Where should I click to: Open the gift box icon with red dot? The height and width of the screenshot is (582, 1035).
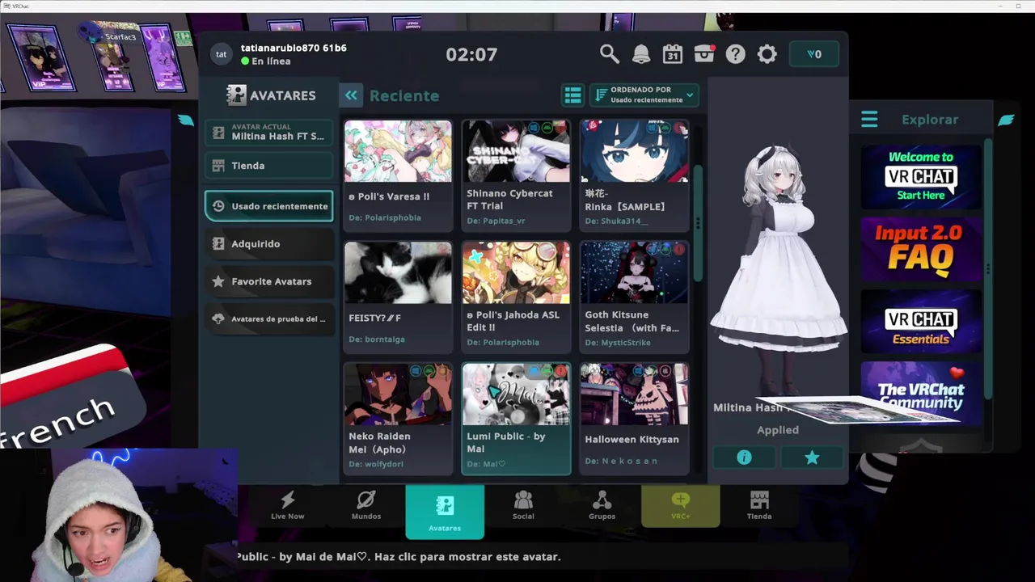(x=704, y=54)
